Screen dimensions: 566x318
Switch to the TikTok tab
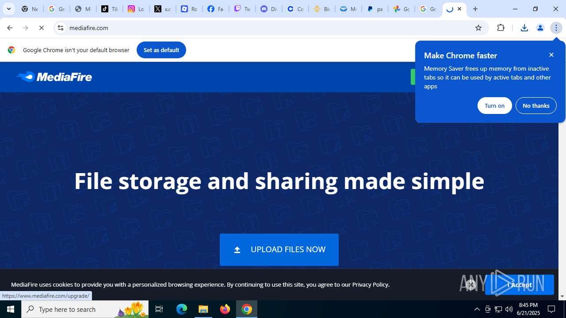[x=109, y=9]
